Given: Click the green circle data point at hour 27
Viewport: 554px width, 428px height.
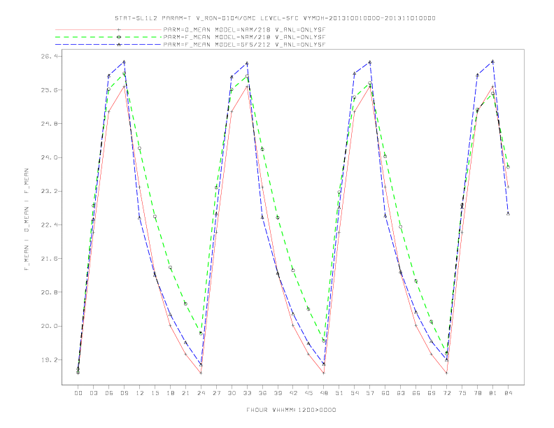Looking at the screenshot, I should 216,187.
